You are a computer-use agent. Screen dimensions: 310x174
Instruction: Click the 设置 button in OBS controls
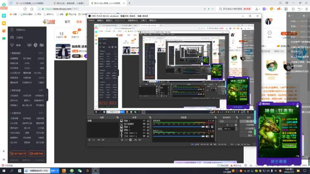(247, 132)
